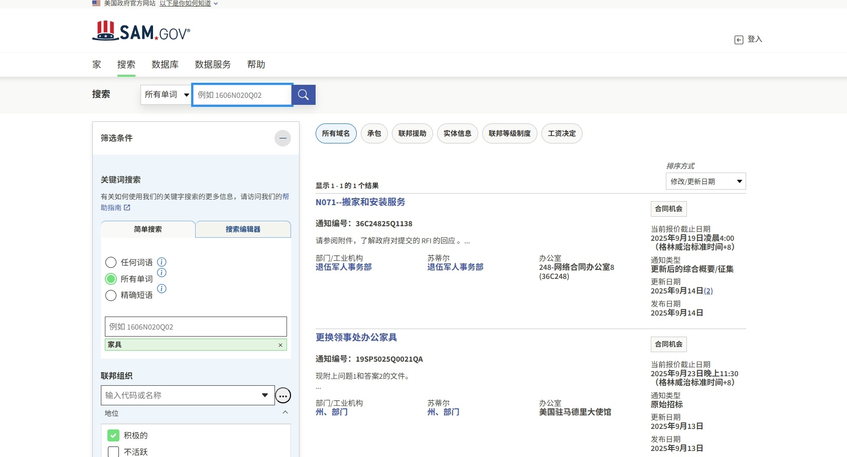Switch to the 搜索编辑器 tab
Image resolution: width=847 pixels, height=457 pixels.
pos(243,229)
